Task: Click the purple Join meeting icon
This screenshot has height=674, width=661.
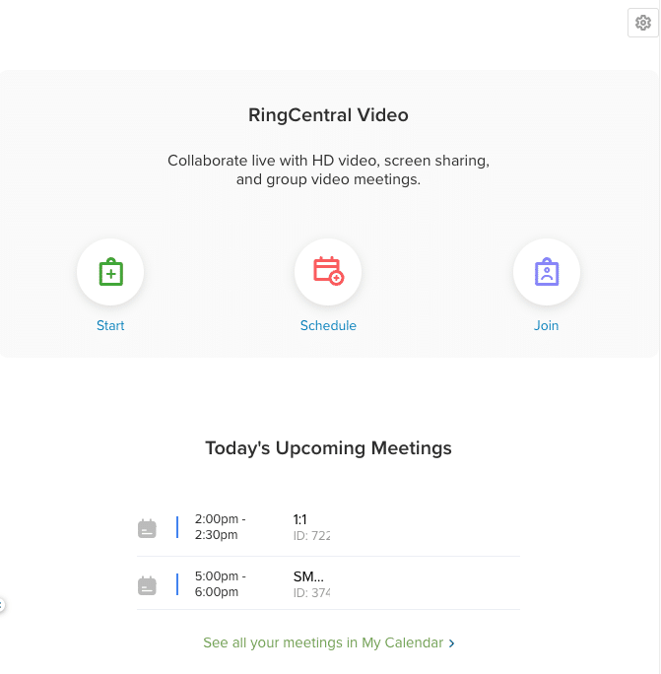Action: click(x=546, y=272)
